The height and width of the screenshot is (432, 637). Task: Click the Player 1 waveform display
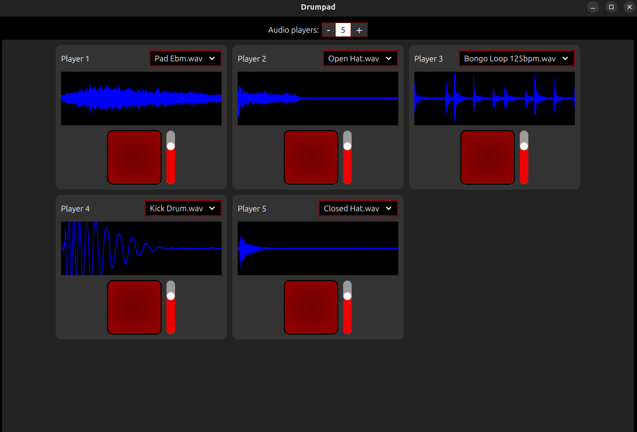tap(141, 98)
